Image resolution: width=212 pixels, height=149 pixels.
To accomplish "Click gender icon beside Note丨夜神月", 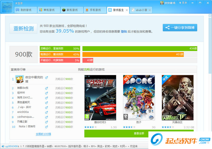I will 46,127.
